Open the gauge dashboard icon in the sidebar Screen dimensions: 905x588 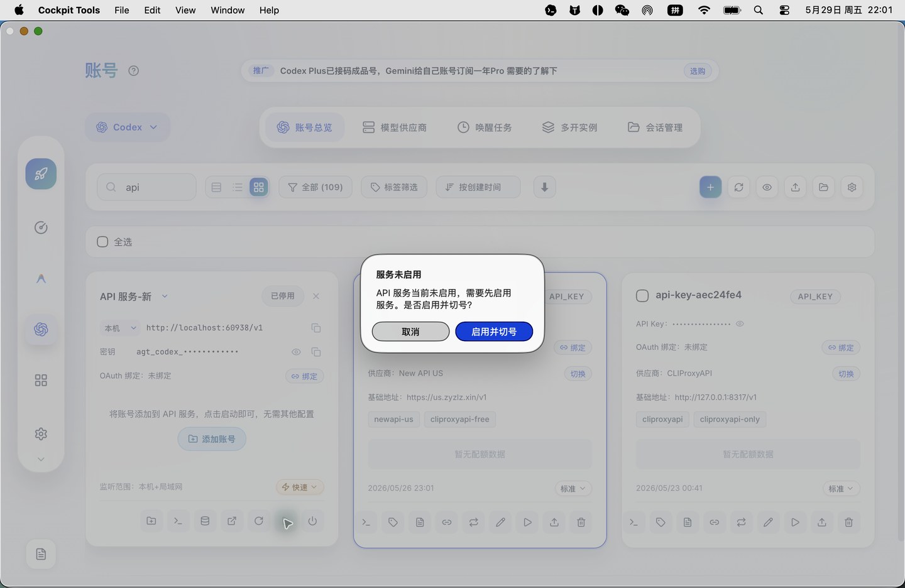(41, 227)
